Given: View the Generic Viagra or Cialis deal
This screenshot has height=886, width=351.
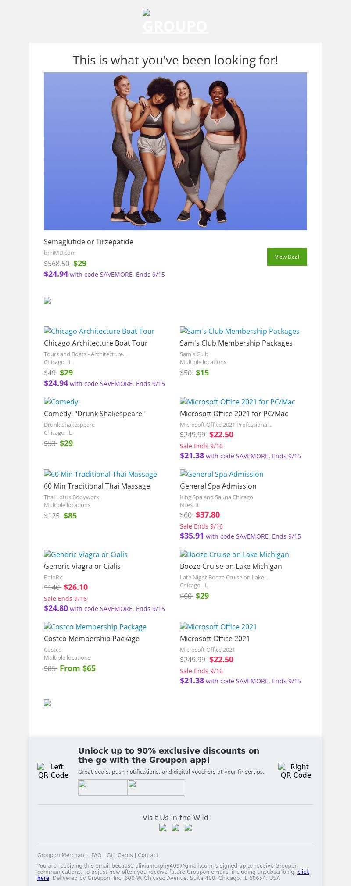Looking at the screenshot, I should point(86,554).
